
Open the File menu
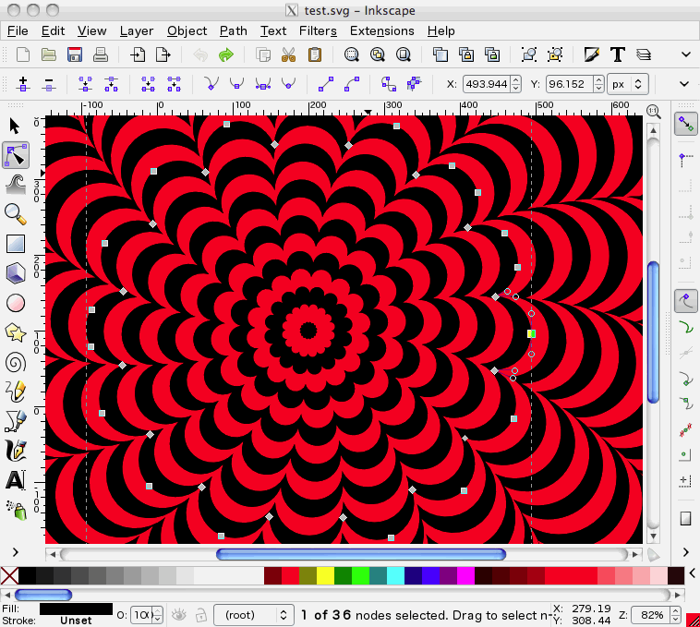coord(18,30)
